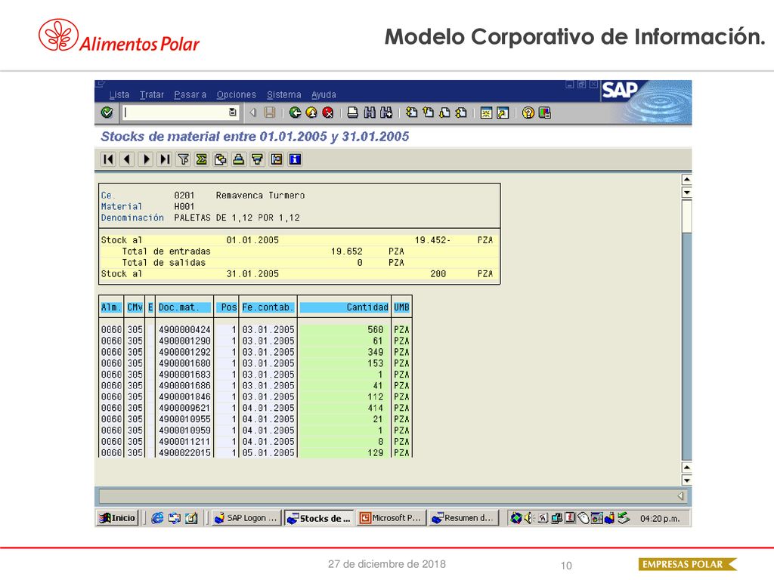Open the command field history dropdown

tap(233, 113)
